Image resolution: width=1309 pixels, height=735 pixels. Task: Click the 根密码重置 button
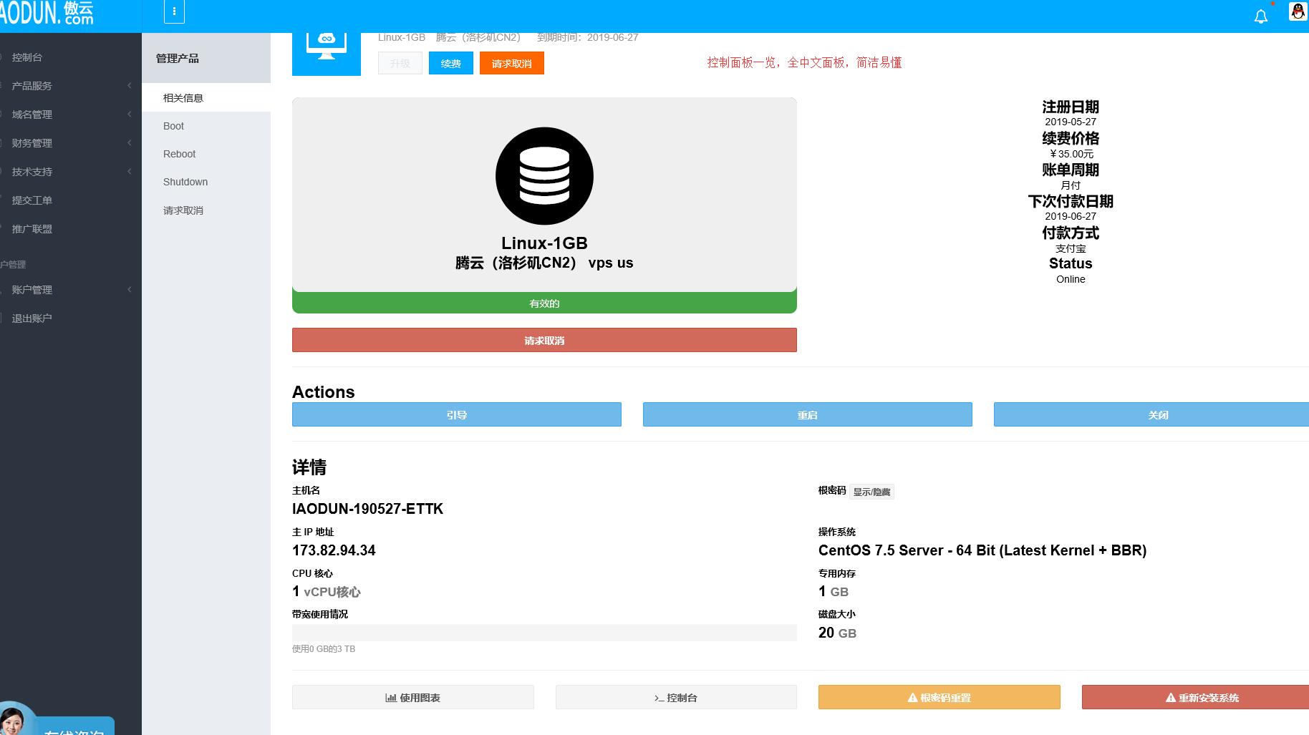pos(939,697)
